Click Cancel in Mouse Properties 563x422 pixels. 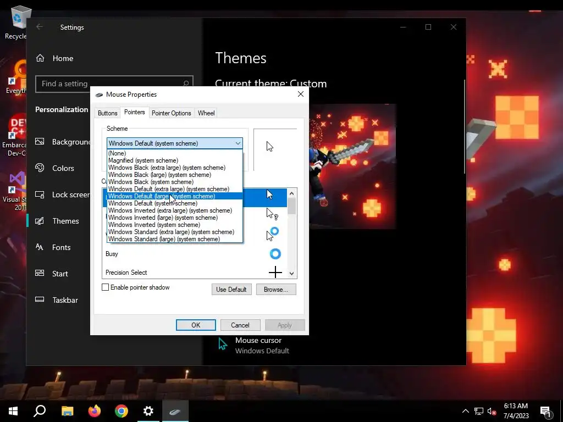pos(240,325)
